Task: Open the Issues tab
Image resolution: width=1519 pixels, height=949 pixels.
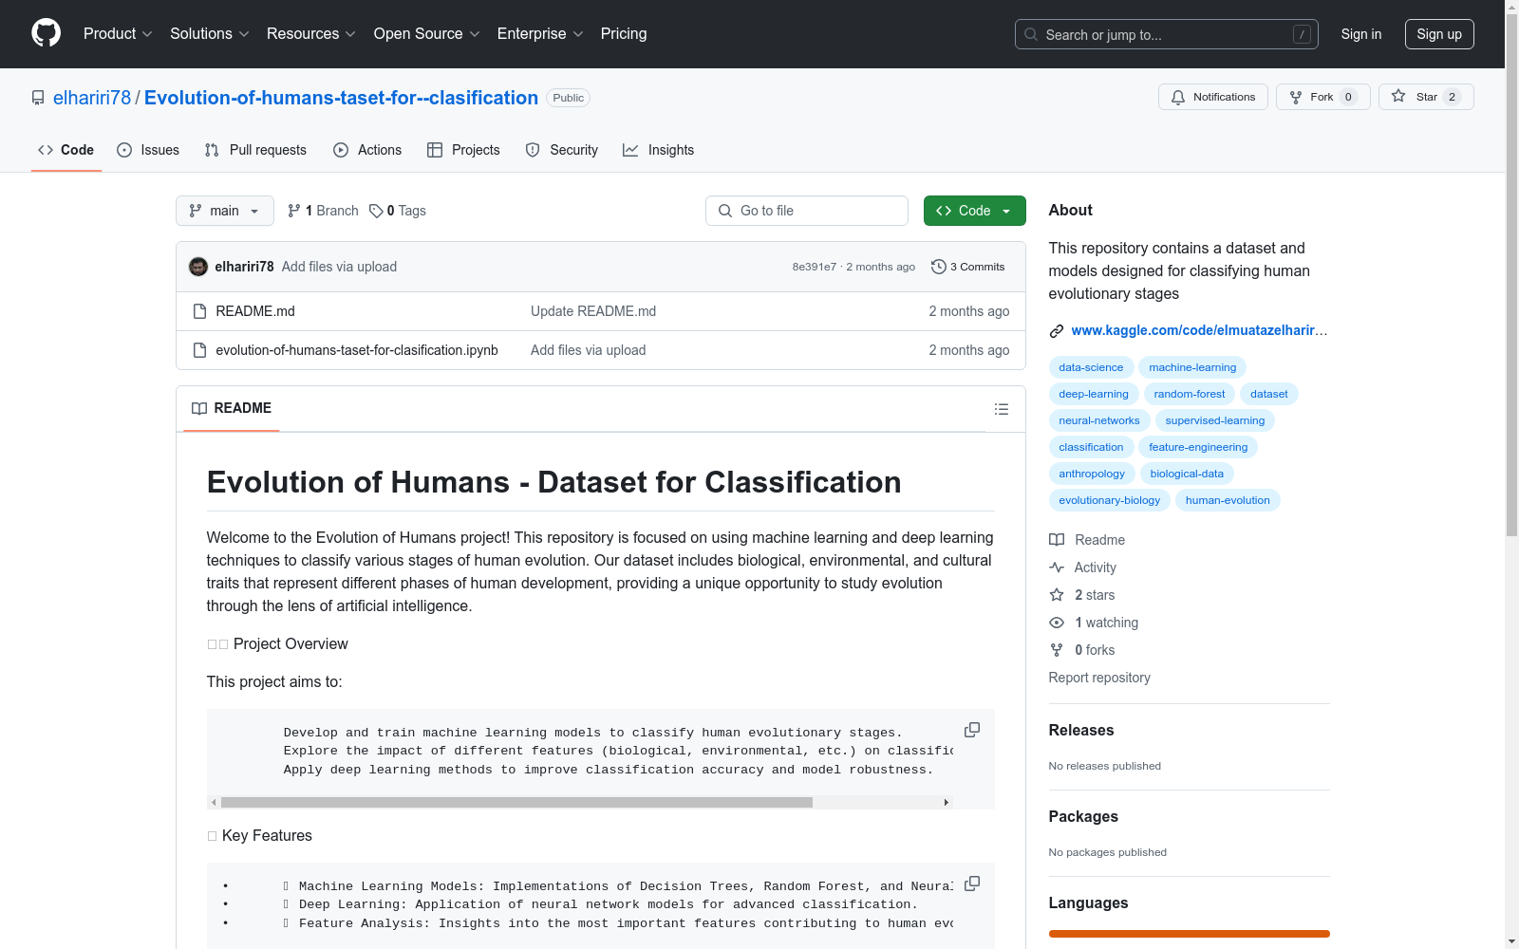Action: coord(148,150)
